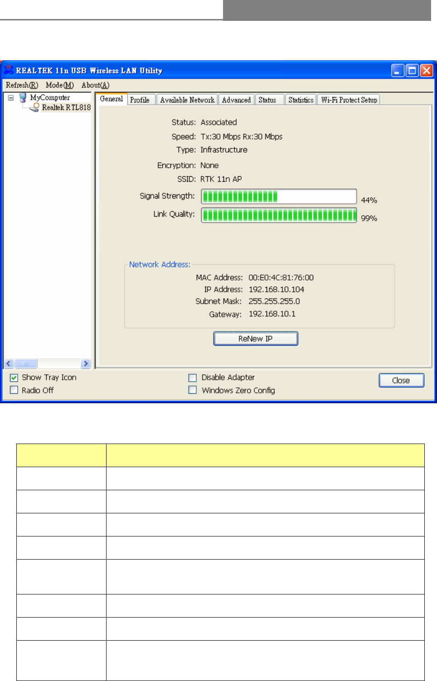This screenshot has height=681, width=437.
Task: Click the Realtek app icon in title bar
Action: pos(8,70)
